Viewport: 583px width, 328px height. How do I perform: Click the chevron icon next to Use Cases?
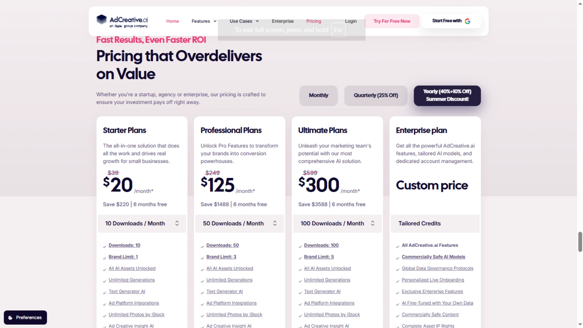pyautogui.click(x=257, y=21)
